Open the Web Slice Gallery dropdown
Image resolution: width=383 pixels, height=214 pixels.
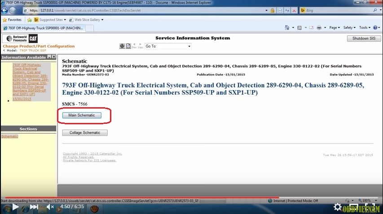[x=88, y=20]
